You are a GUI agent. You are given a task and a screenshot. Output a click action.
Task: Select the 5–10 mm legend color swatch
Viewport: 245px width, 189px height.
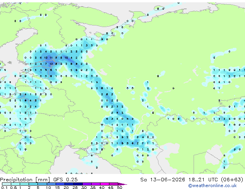point(42,184)
